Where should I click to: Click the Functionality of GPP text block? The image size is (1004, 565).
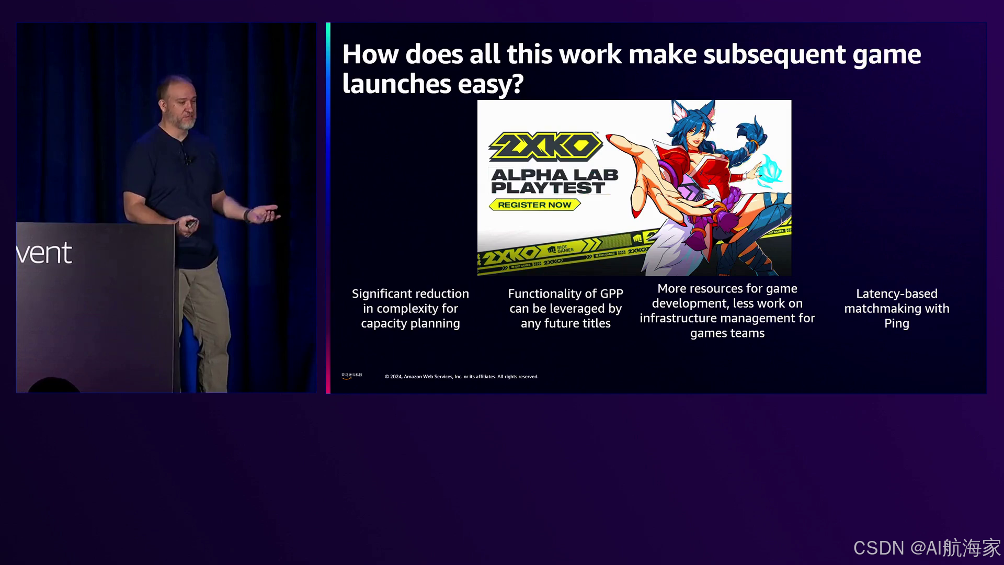coord(565,309)
